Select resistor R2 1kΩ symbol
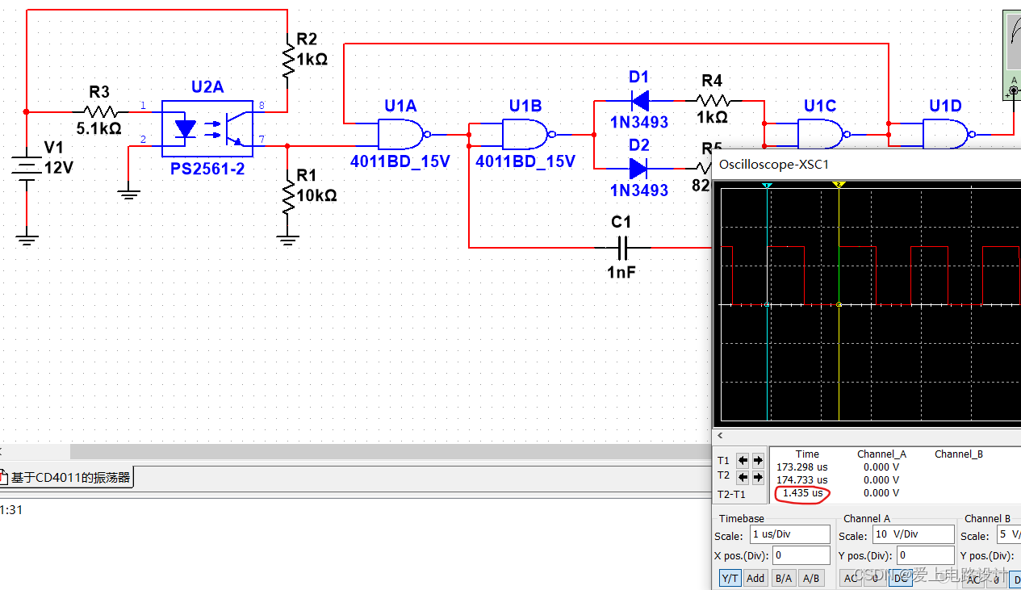The image size is (1021, 590). point(287,61)
